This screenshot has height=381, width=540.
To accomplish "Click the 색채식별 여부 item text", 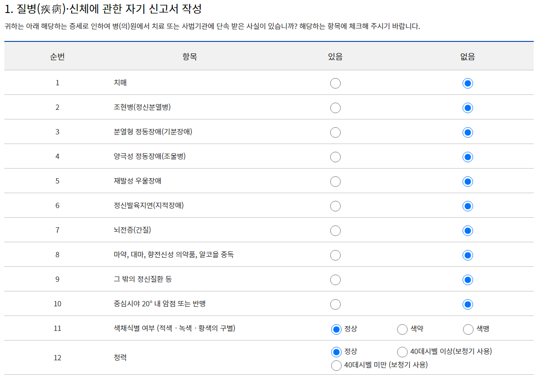I will click(174, 328).
